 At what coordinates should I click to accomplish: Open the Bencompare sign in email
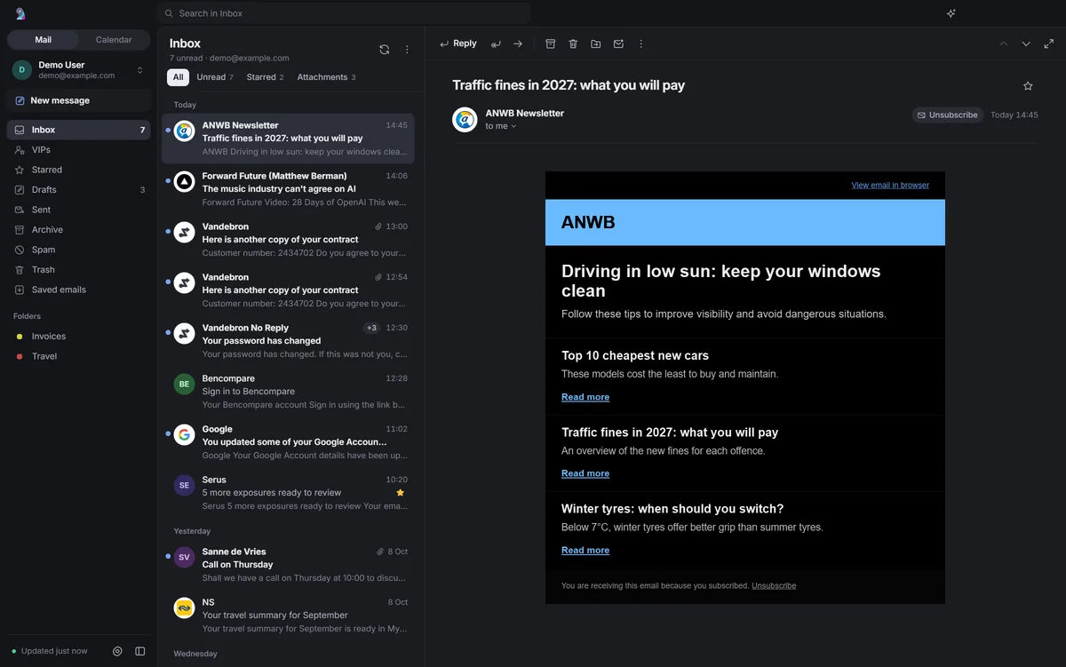tap(288, 392)
